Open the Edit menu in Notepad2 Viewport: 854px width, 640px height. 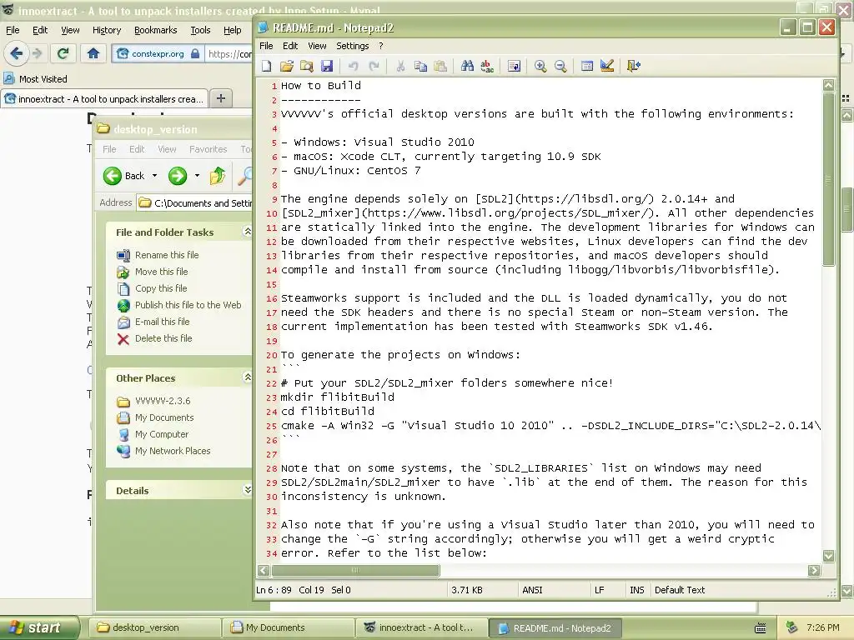tap(290, 47)
